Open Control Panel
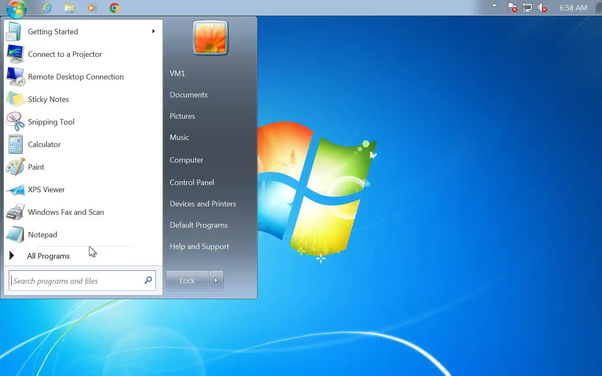Viewport: 602px width, 376px height. tap(192, 183)
